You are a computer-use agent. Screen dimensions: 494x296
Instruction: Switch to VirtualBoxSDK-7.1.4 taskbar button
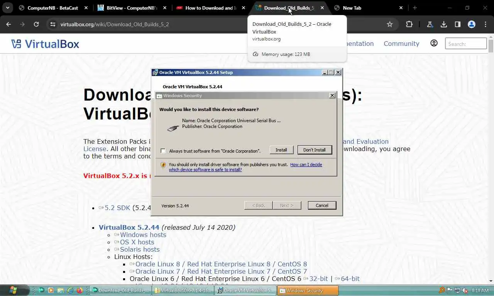[x=183, y=290]
